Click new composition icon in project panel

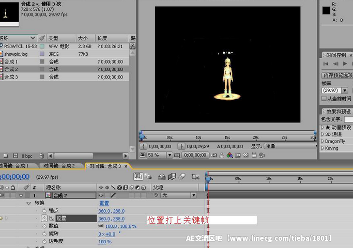point(16,156)
